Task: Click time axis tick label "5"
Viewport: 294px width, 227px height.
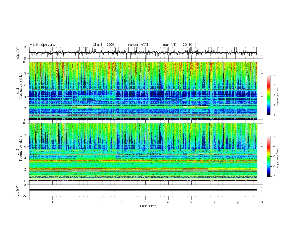Action: pos(145,202)
